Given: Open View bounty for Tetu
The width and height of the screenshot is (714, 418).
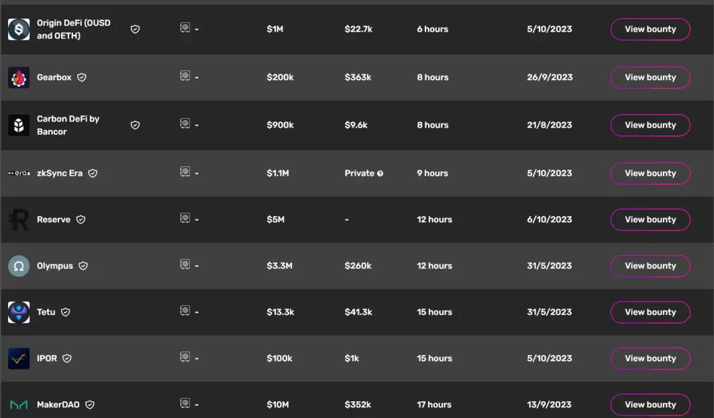Looking at the screenshot, I should pos(650,313).
